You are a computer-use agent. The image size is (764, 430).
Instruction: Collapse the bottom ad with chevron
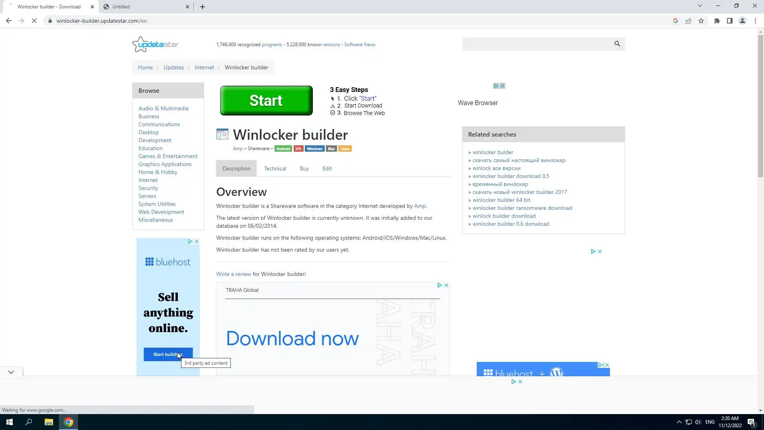pyautogui.click(x=11, y=372)
